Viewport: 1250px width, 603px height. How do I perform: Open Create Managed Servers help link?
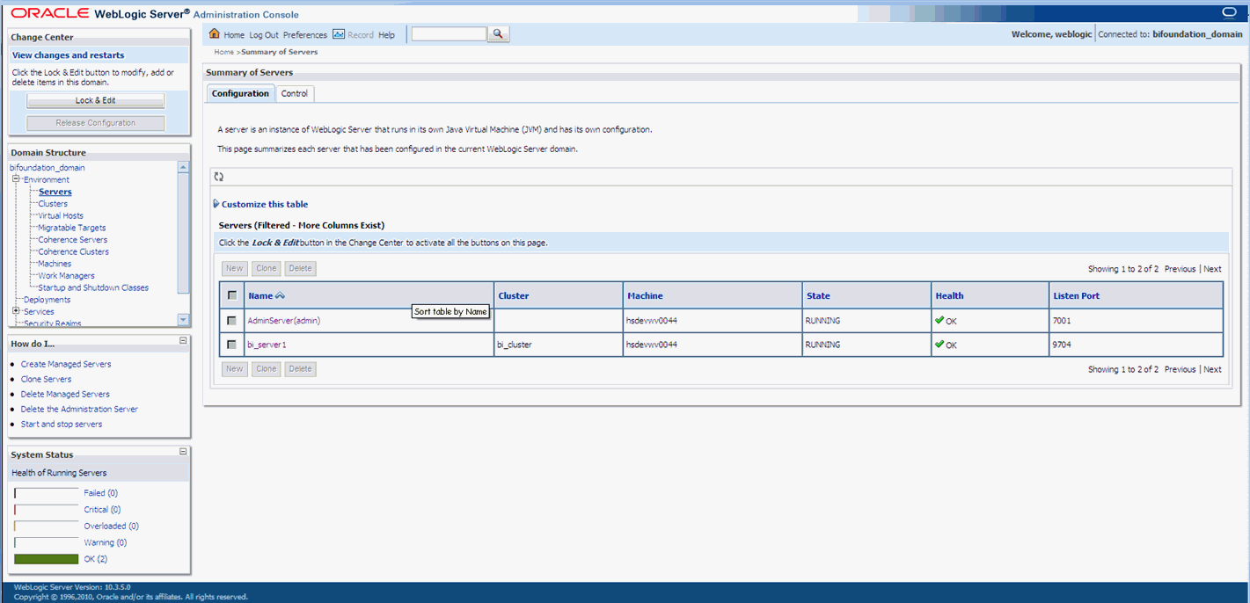click(x=66, y=364)
